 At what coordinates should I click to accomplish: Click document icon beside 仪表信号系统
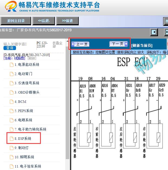click(x=12, y=83)
